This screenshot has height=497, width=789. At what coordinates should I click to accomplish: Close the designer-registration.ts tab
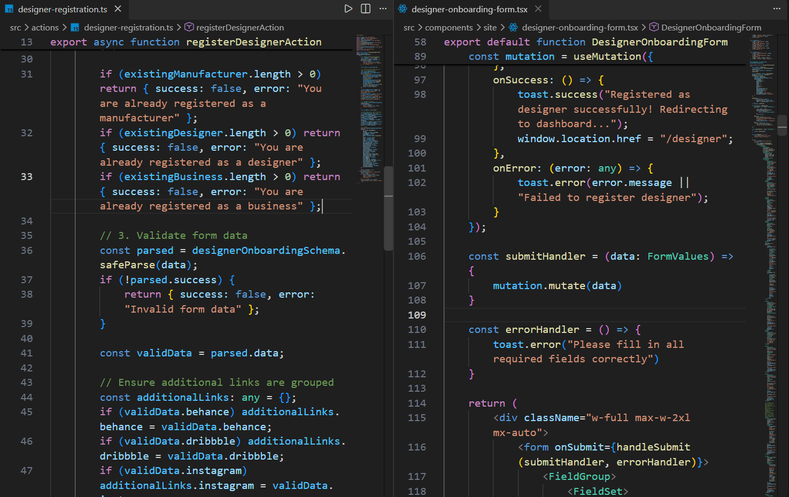[x=118, y=9]
